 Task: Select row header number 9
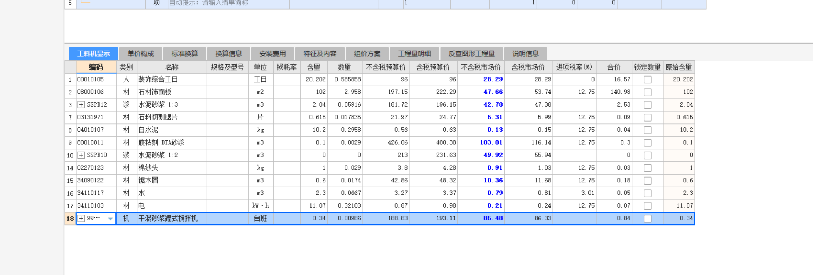click(70, 142)
